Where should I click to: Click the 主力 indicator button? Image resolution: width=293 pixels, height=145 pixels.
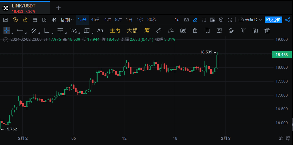pos(115,31)
